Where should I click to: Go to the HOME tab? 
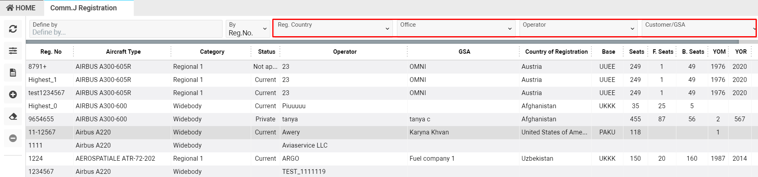point(21,8)
